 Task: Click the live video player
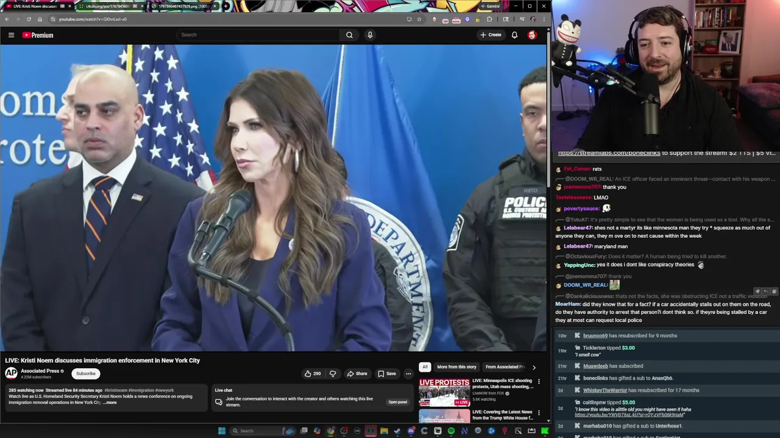274,198
